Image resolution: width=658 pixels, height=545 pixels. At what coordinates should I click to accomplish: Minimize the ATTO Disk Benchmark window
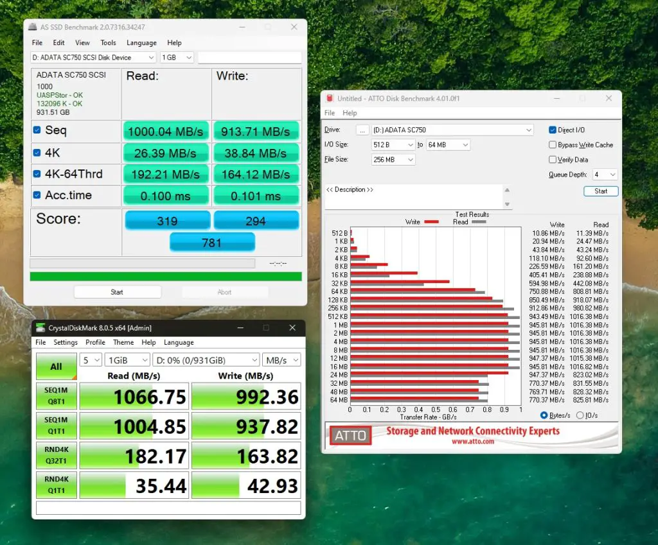tap(557, 98)
